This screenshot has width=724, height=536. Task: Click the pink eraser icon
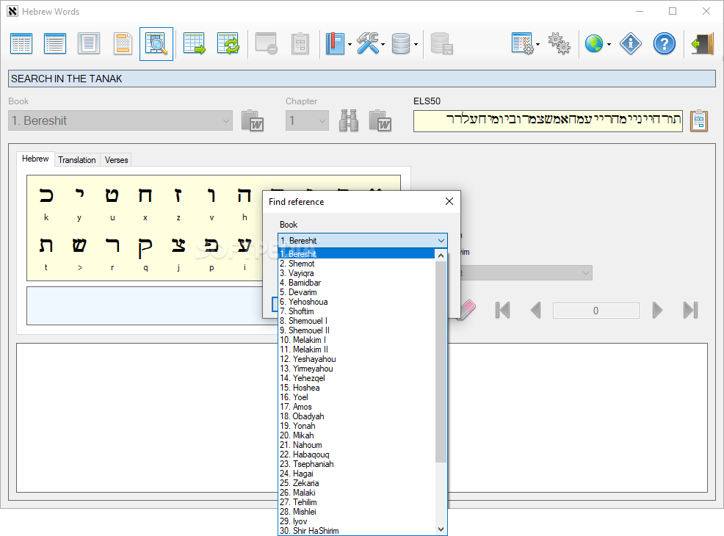click(466, 310)
